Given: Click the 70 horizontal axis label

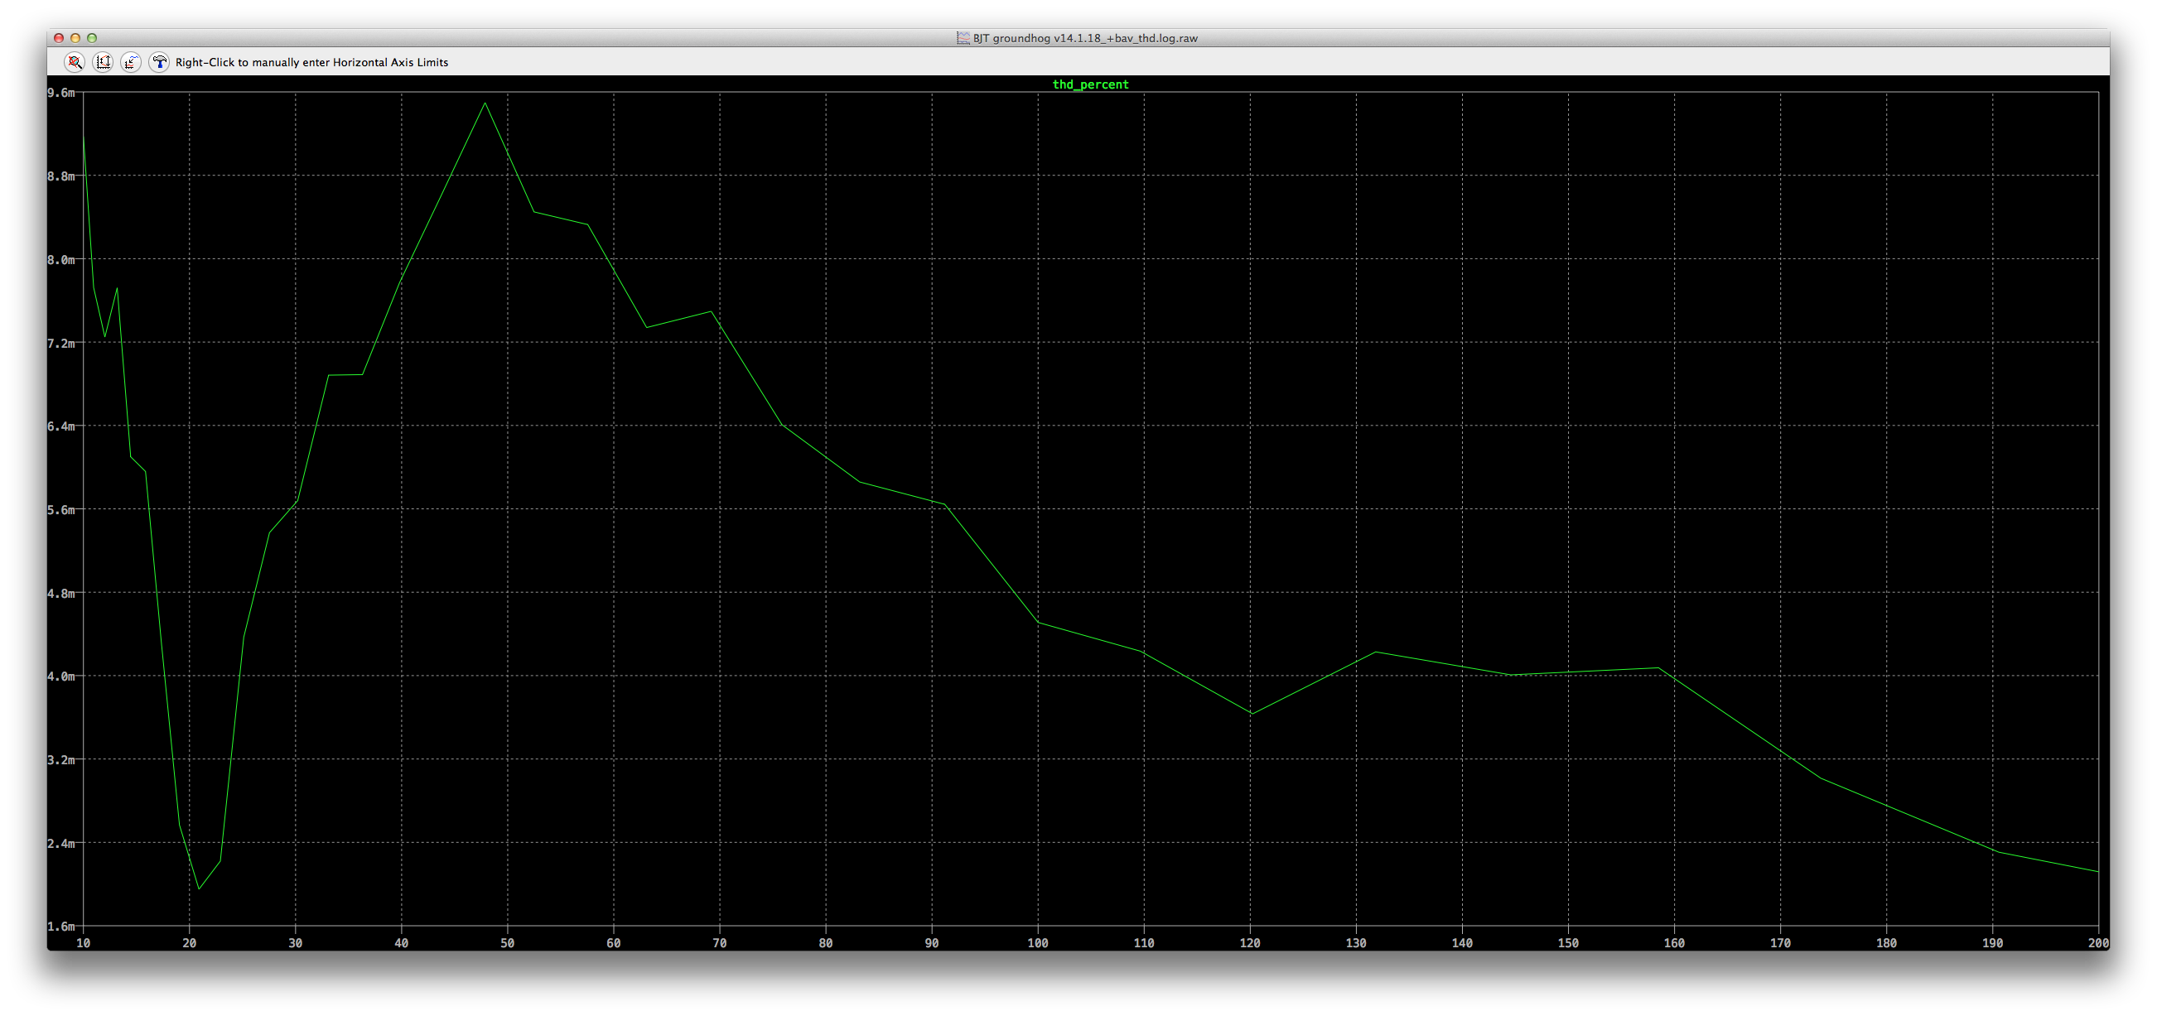Looking at the screenshot, I should coord(719,943).
